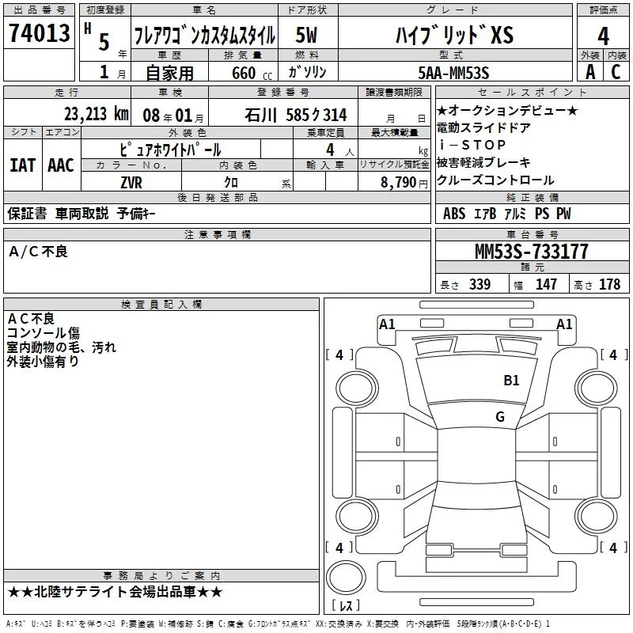Select the left A1 scratch marker
The height and width of the screenshot is (633, 633).
[x=387, y=324]
